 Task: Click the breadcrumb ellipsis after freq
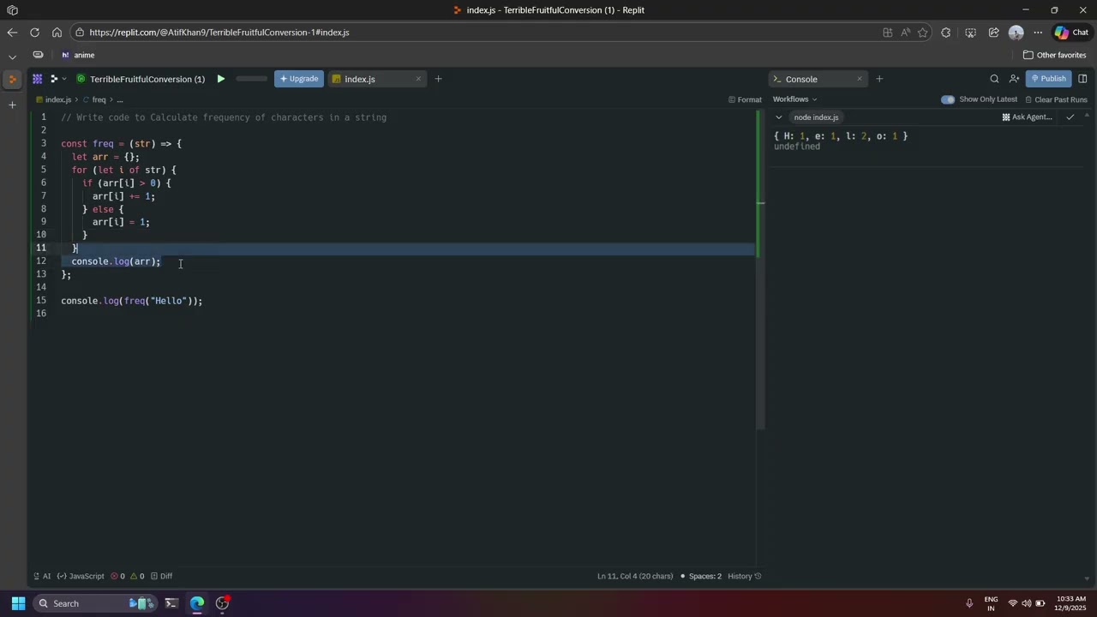coord(120,100)
